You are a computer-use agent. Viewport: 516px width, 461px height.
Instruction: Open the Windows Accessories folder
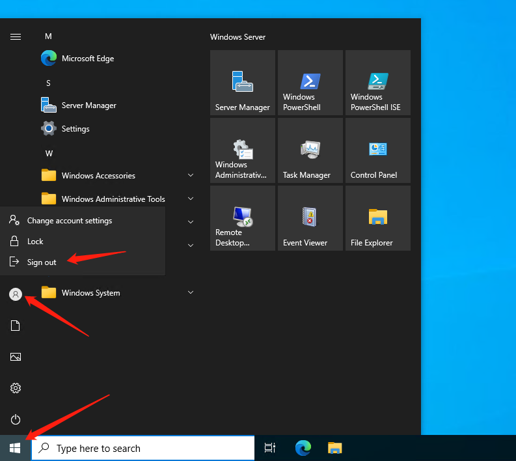[117, 175]
